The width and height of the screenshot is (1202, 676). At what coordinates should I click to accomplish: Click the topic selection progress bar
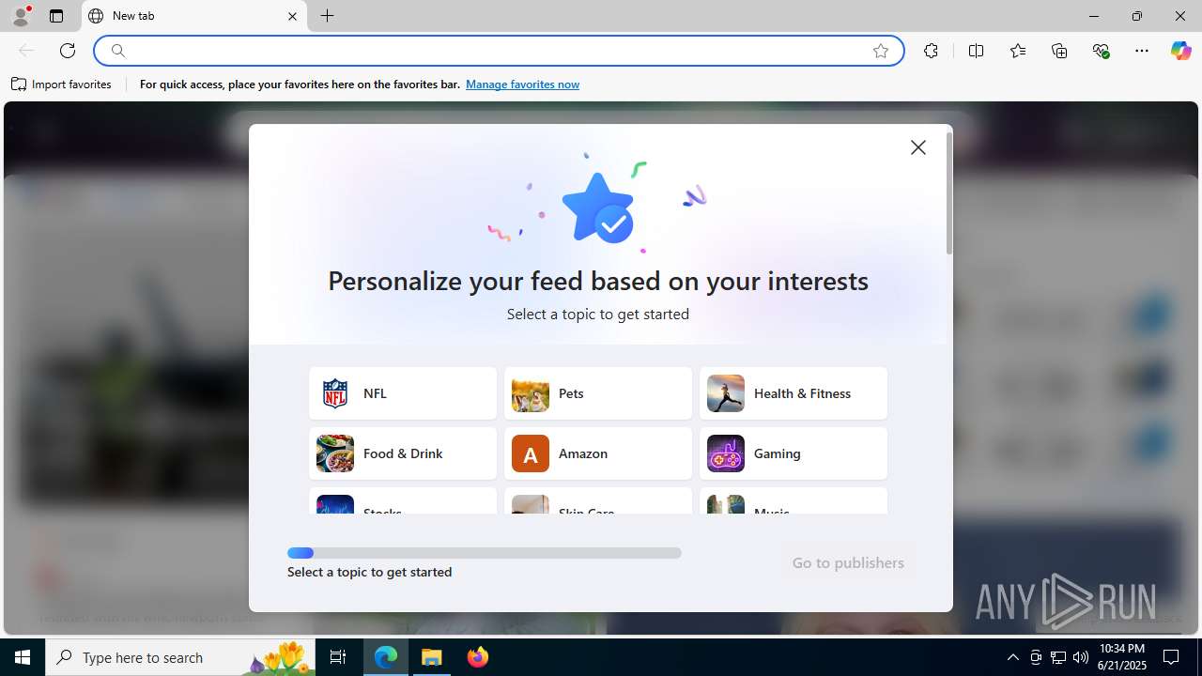pos(485,553)
